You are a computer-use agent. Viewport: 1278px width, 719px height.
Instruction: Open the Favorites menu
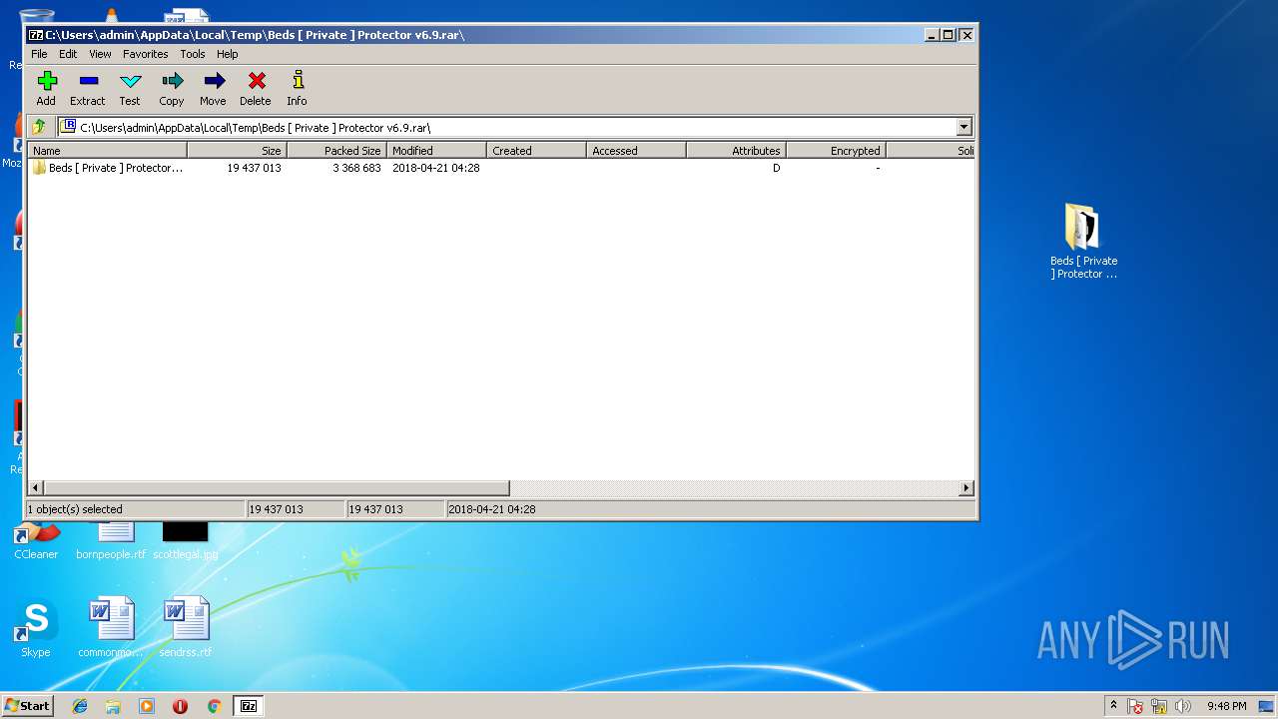(x=146, y=54)
